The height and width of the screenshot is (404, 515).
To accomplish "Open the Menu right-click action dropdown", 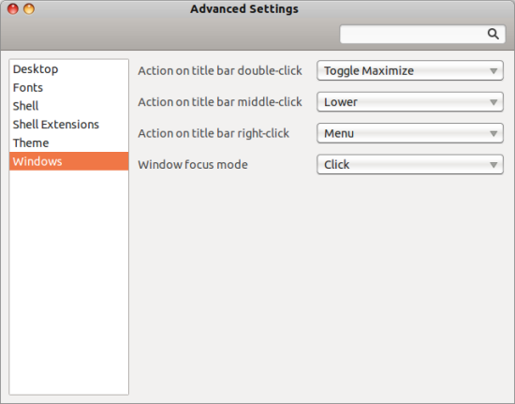I will click(410, 133).
